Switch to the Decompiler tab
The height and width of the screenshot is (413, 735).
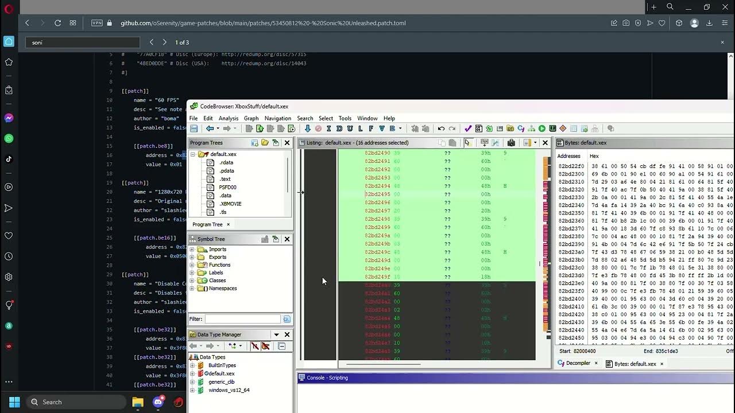click(x=578, y=363)
